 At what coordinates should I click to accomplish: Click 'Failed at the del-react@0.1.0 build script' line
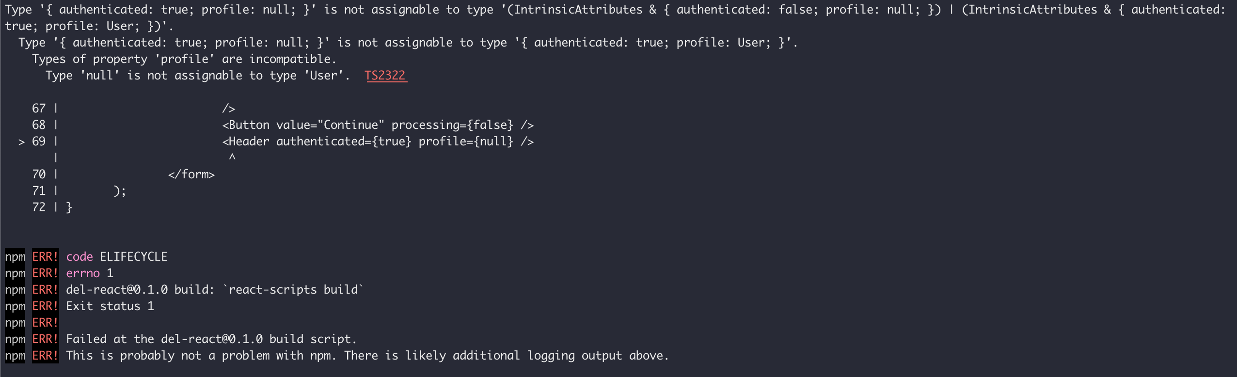211,339
